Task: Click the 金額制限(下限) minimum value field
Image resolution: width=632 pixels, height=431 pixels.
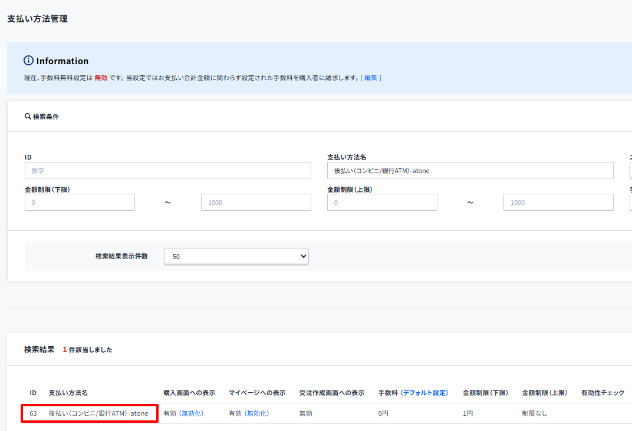Action: click(80, 203)
